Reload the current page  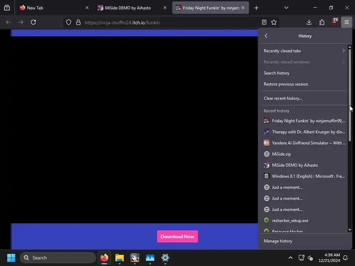pos(33,22)
